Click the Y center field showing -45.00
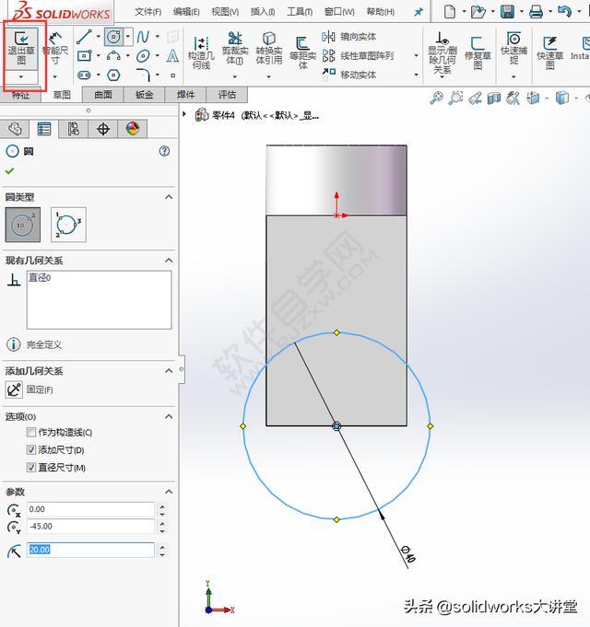This screenshot has height=627, width=590. (90, 527)
